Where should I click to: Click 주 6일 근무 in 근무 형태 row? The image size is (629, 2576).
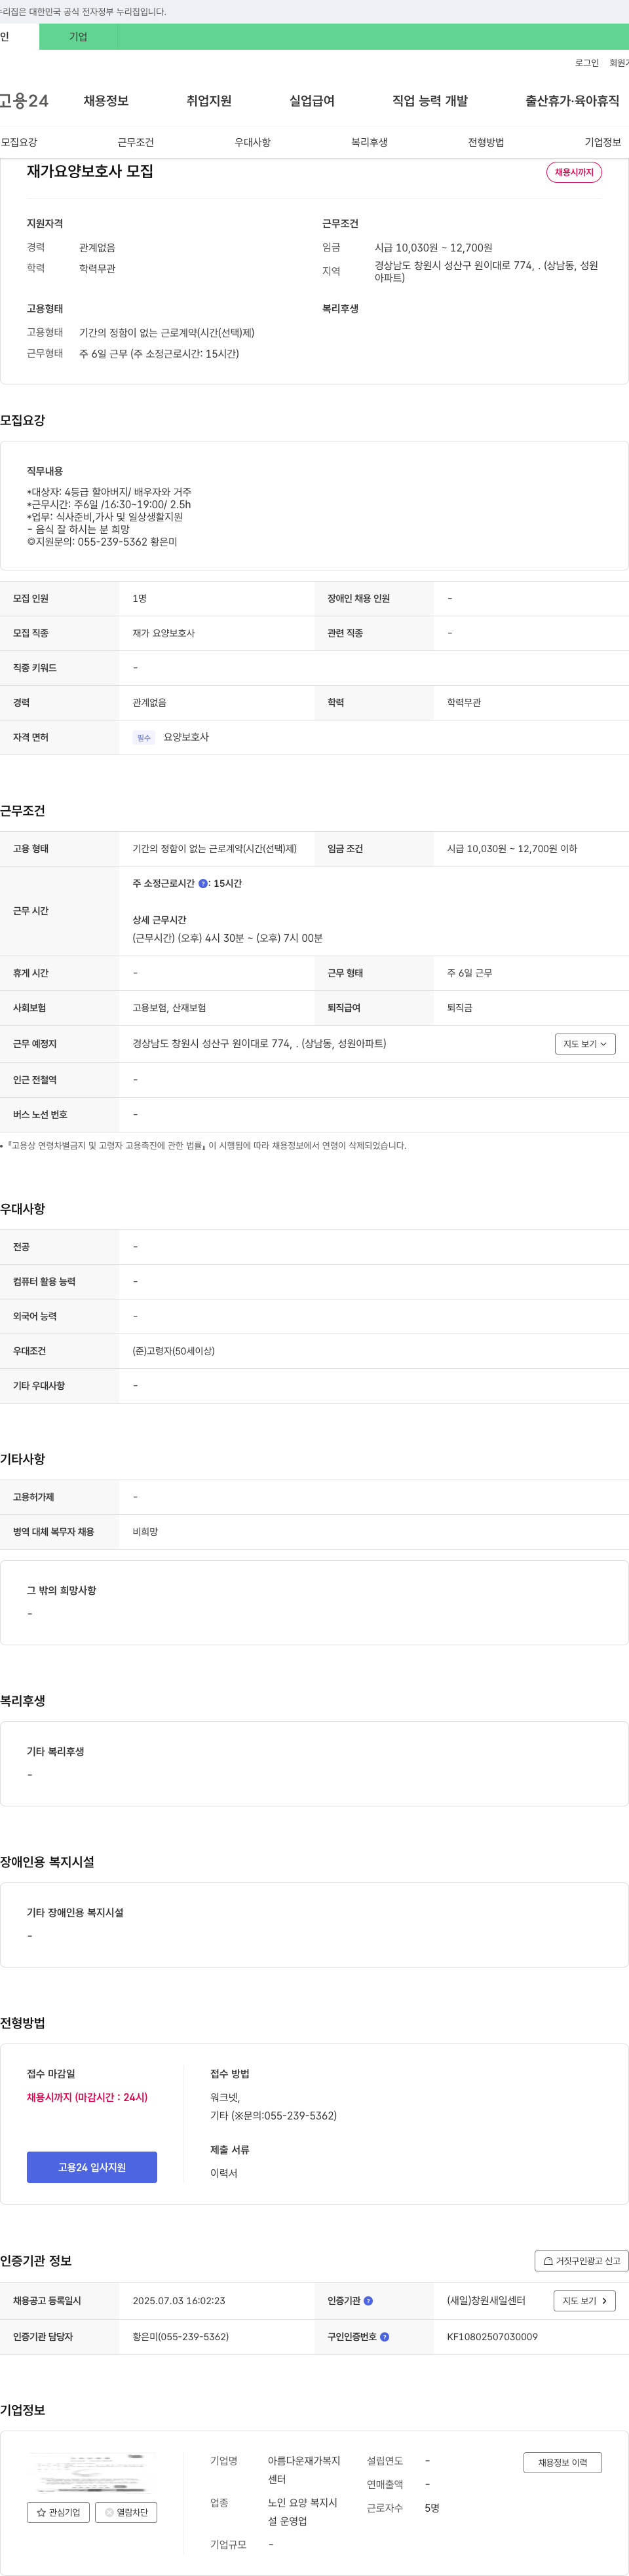click(470, 973)
